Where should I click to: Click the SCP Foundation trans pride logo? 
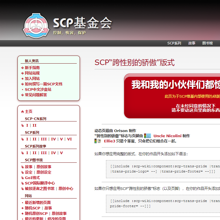tap(36, 25)
